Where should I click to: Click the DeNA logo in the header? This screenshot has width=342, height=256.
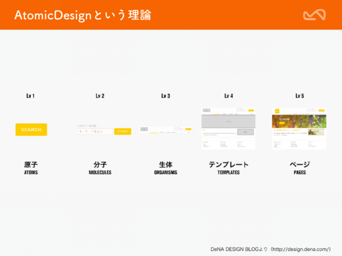point(314,15)
